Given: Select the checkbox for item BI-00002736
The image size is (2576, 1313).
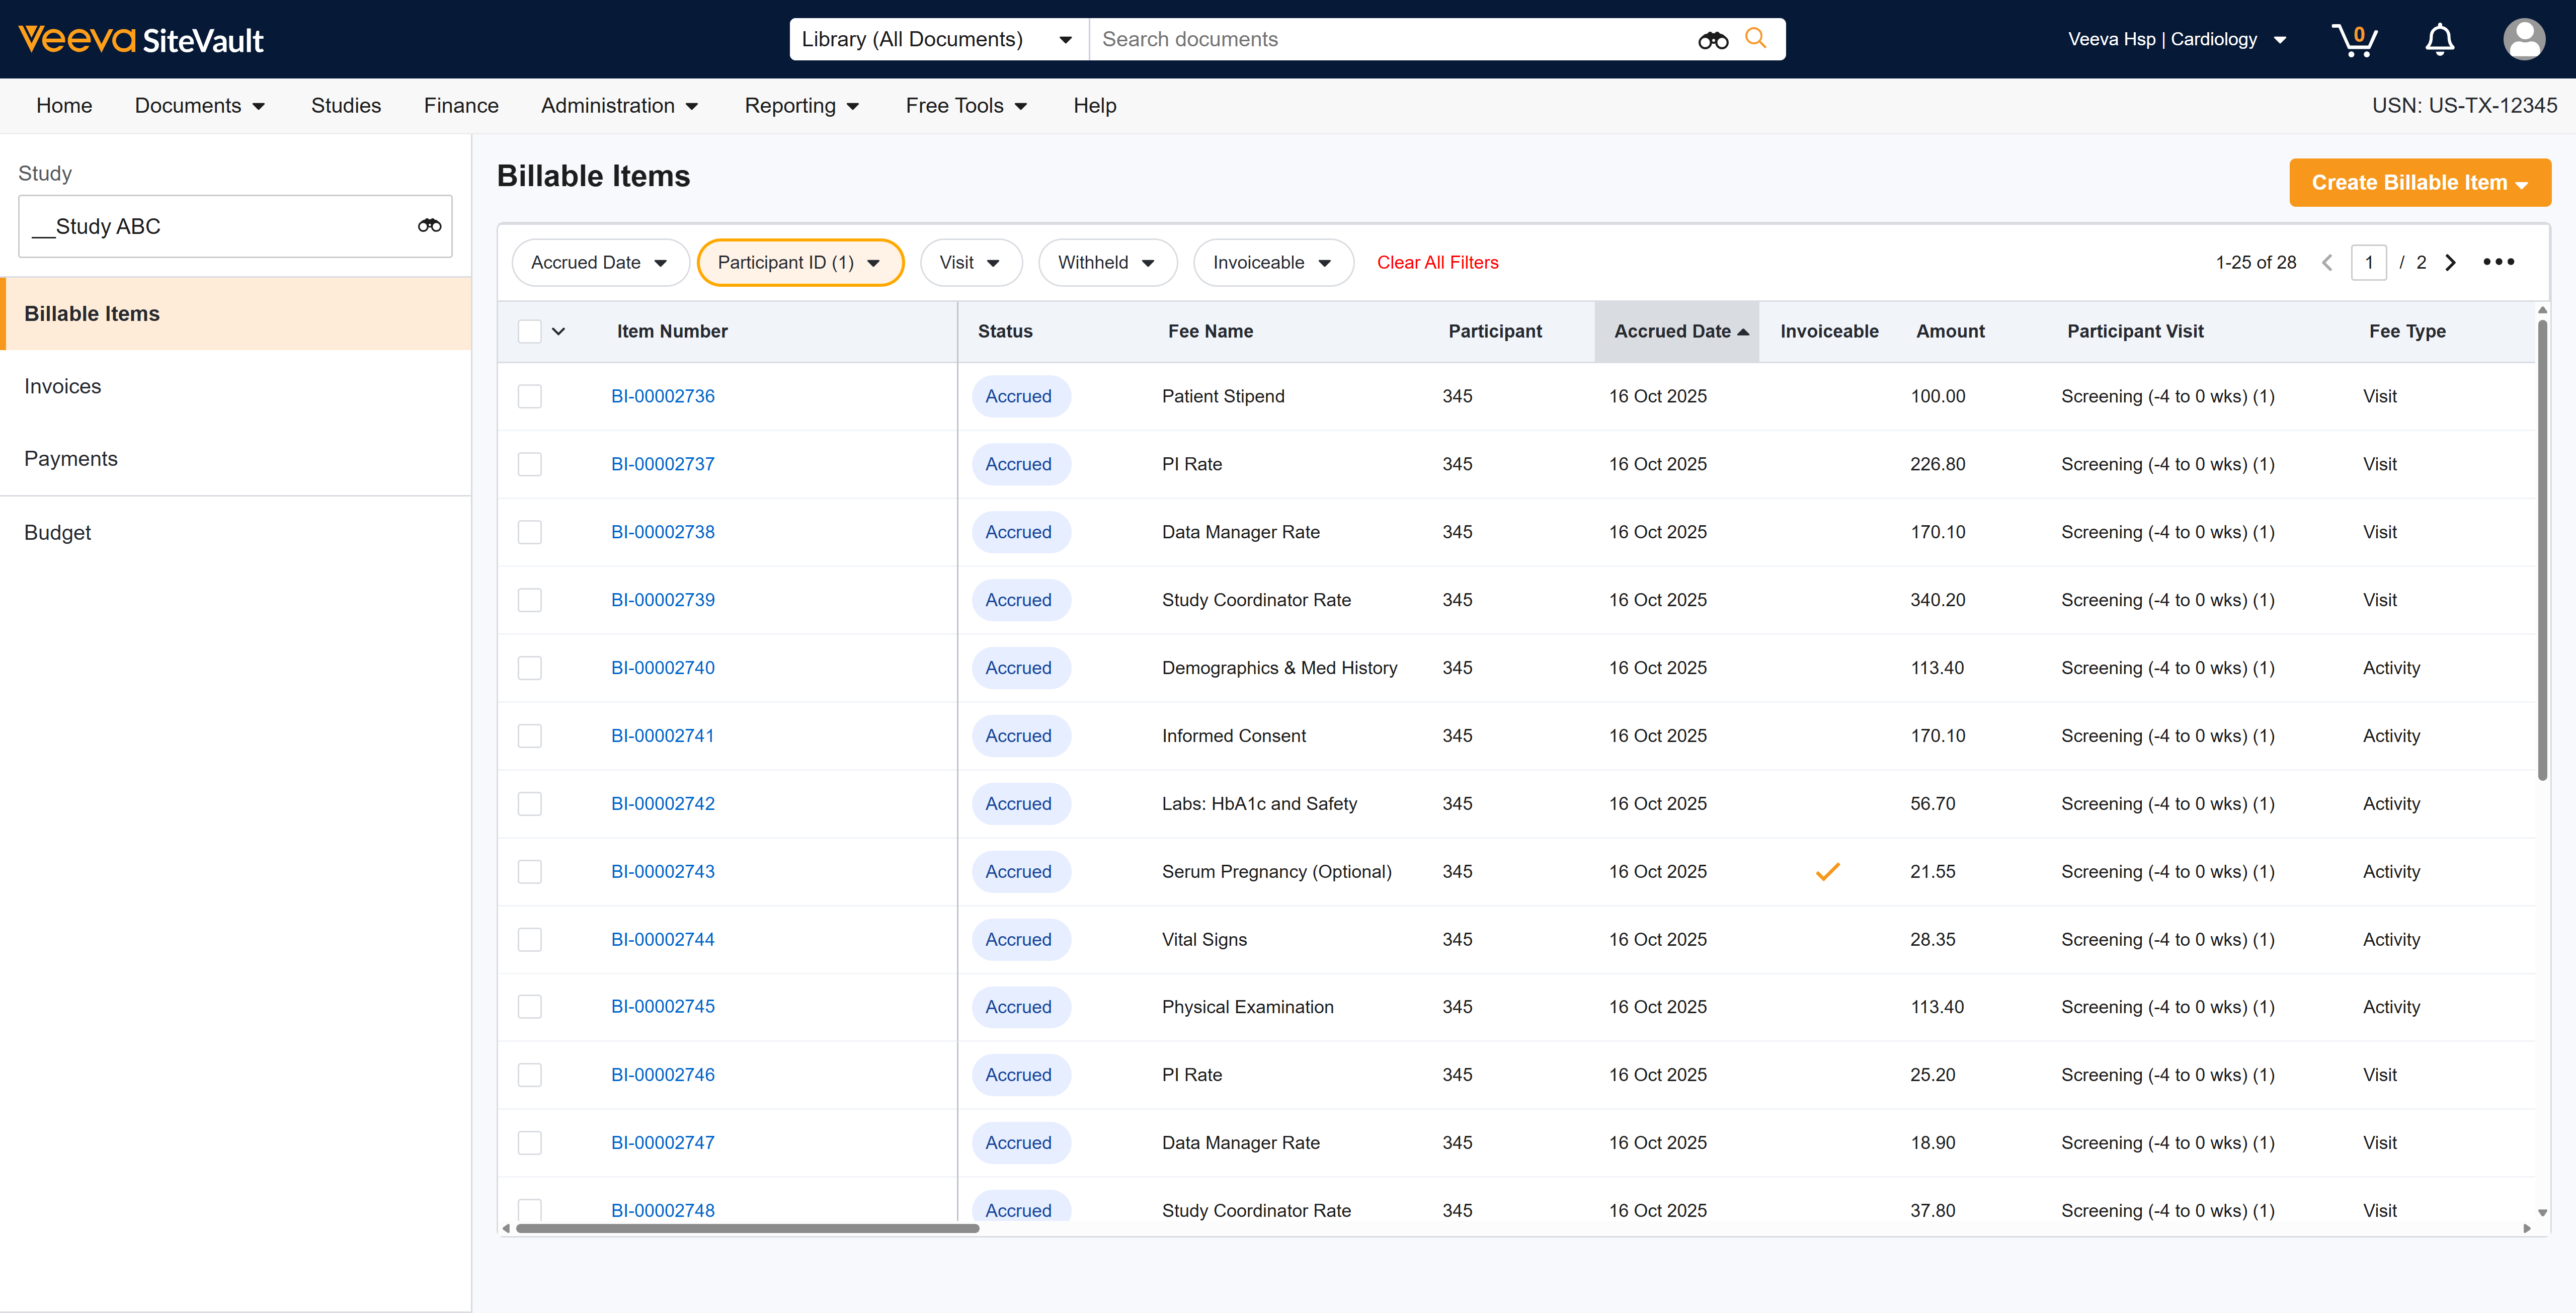Looking at the screenshot, I should (x=529, y=396).
